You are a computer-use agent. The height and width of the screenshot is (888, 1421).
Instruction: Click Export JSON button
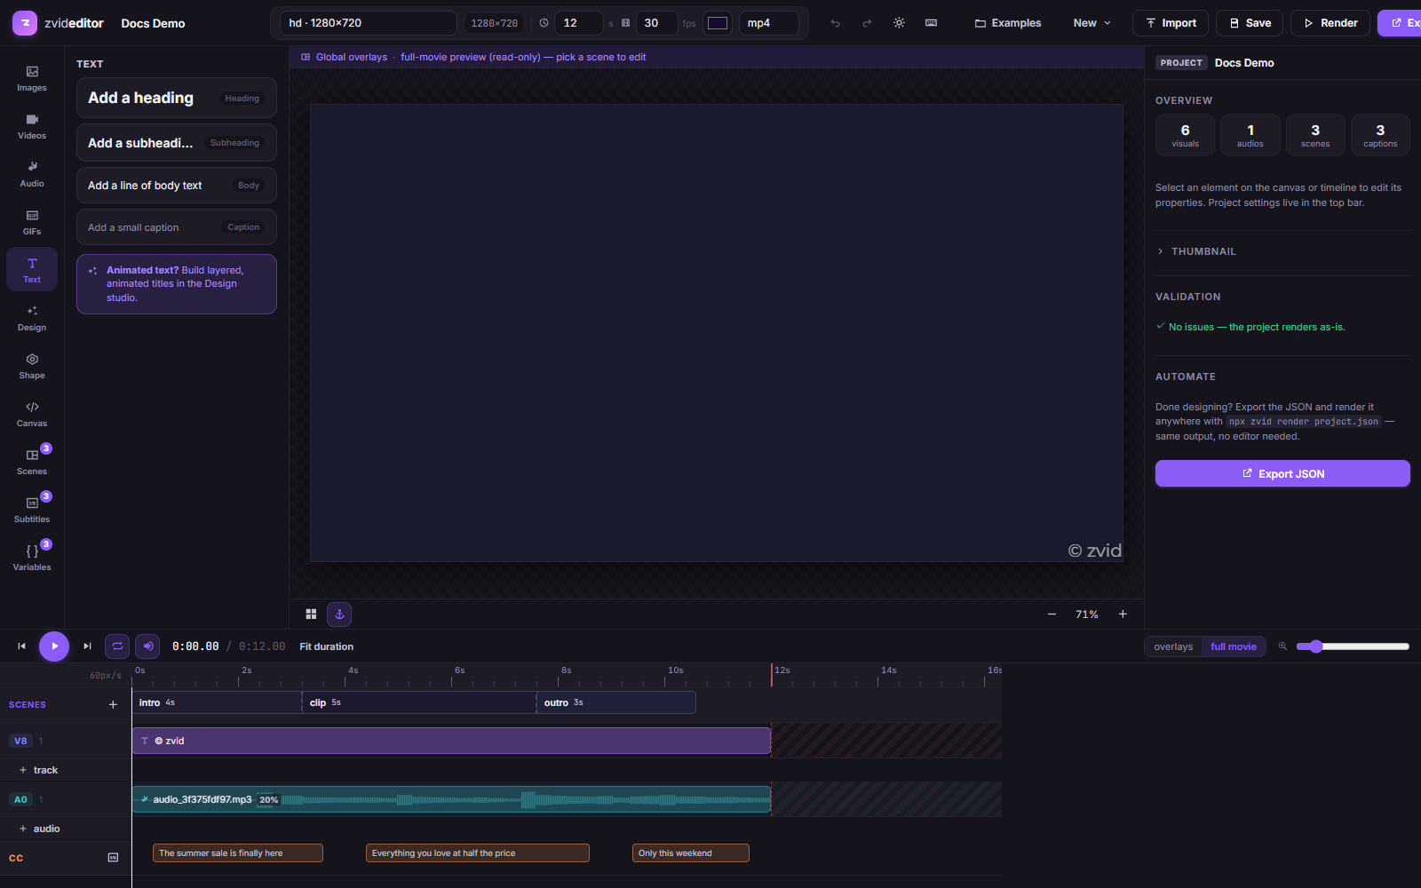[1282, 473]
